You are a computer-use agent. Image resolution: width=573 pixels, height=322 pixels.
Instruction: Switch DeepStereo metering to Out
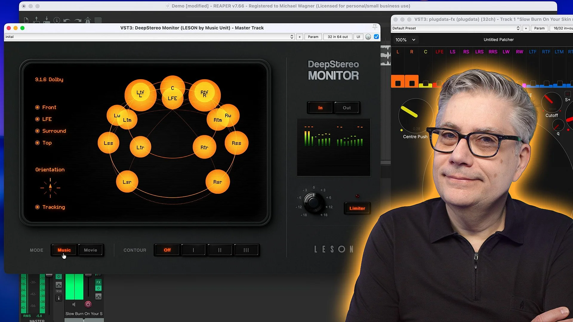[x=347, y=108]
